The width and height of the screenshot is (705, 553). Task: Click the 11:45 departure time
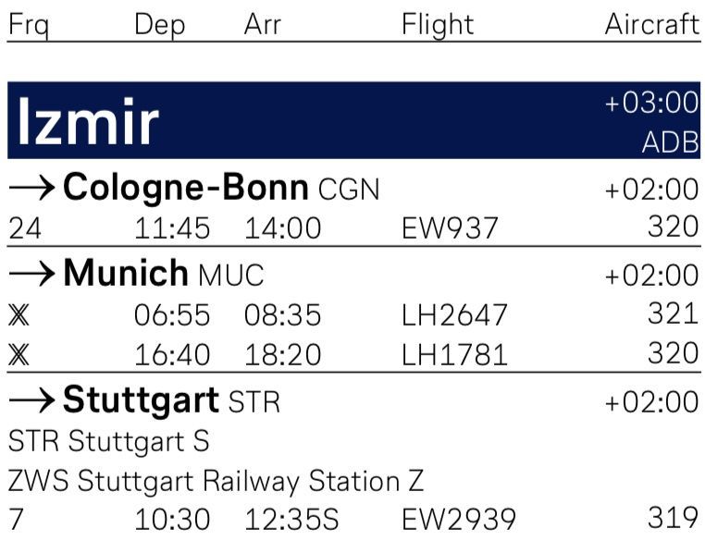tap(172, 228)
